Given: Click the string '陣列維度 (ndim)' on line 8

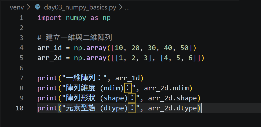Looking at the screenshot, I should pos(95,88).
